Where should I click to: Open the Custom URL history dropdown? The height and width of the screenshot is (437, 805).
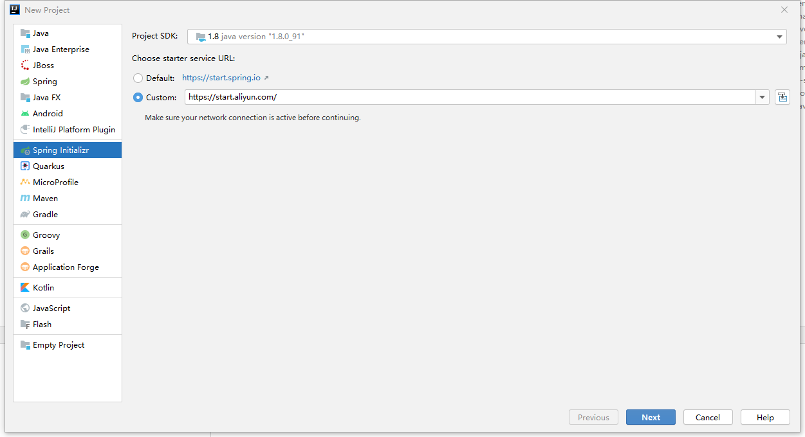click(x=763, y=96)
